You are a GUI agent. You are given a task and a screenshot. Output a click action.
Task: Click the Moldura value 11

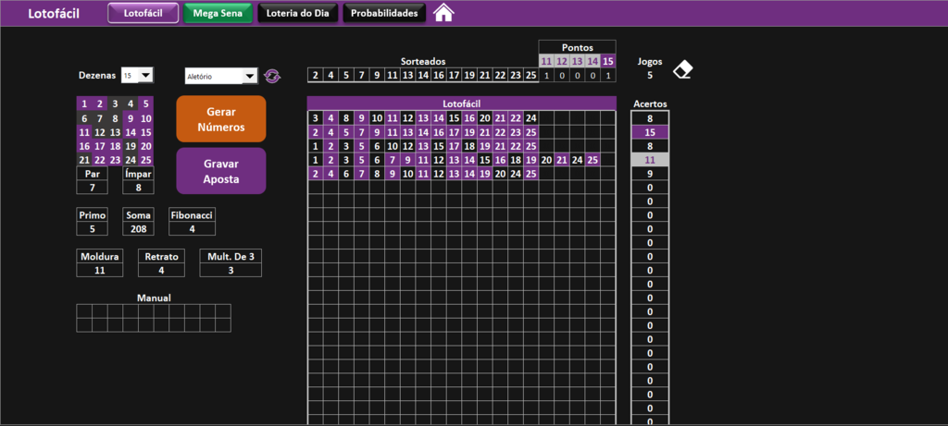pyautogui.click(x=100, y=271)
